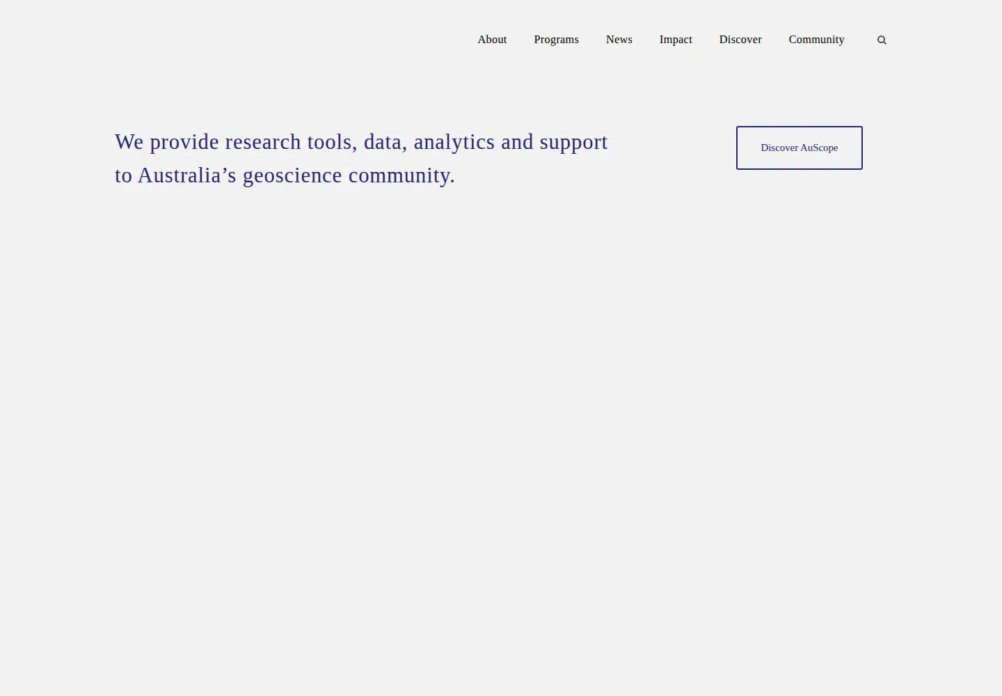Click the Discover AuScope button

(800, 148)
